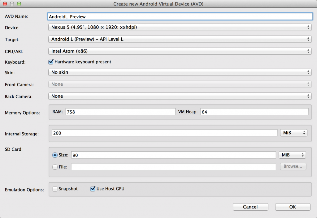Click the OK button
Screen dimensions: 317x218
(x=293, y=207)
